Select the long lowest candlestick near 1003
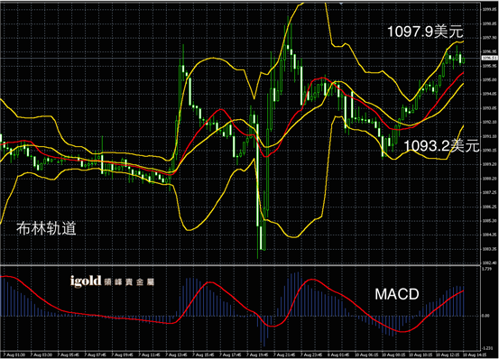The image size is (499, 359). pos(258,191)
